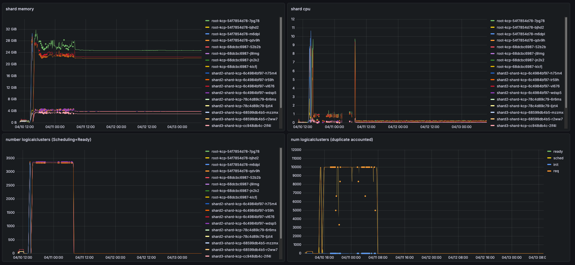Select shard3-shard-kcp-68599db4b5-r2ww7 in shard memory legend
The width and height of the screenshot is (575, 265).
pyautogui.click(x=245, y=119)
